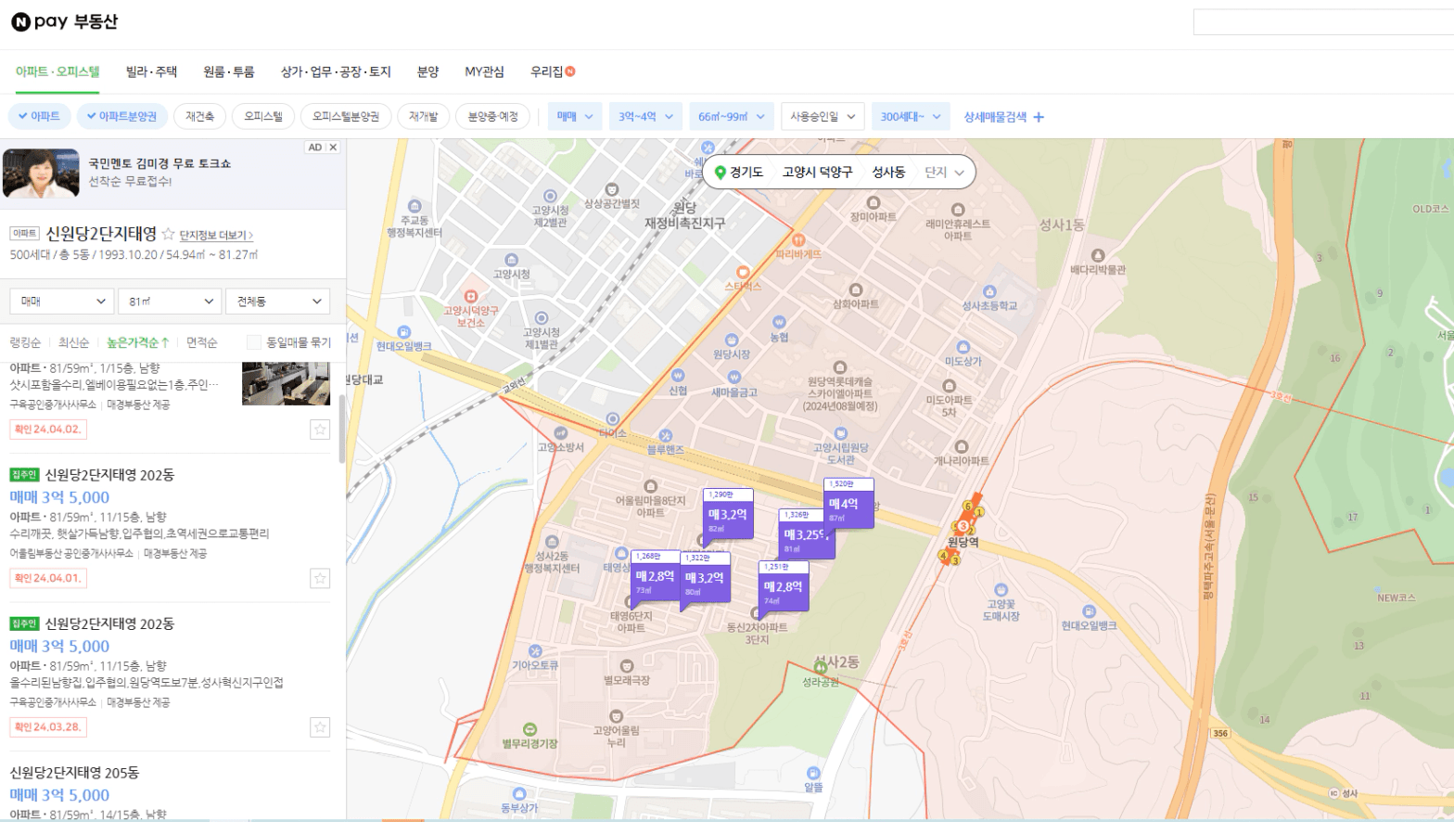Select the 매 3.2억 80㎡ map marker
Image resolution: width=1454 pixels, height=822 pixels.
tap(705, 578)
